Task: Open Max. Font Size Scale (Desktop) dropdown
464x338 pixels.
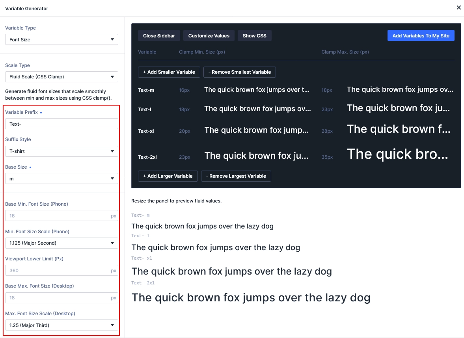Action: [x=61, y=325]
